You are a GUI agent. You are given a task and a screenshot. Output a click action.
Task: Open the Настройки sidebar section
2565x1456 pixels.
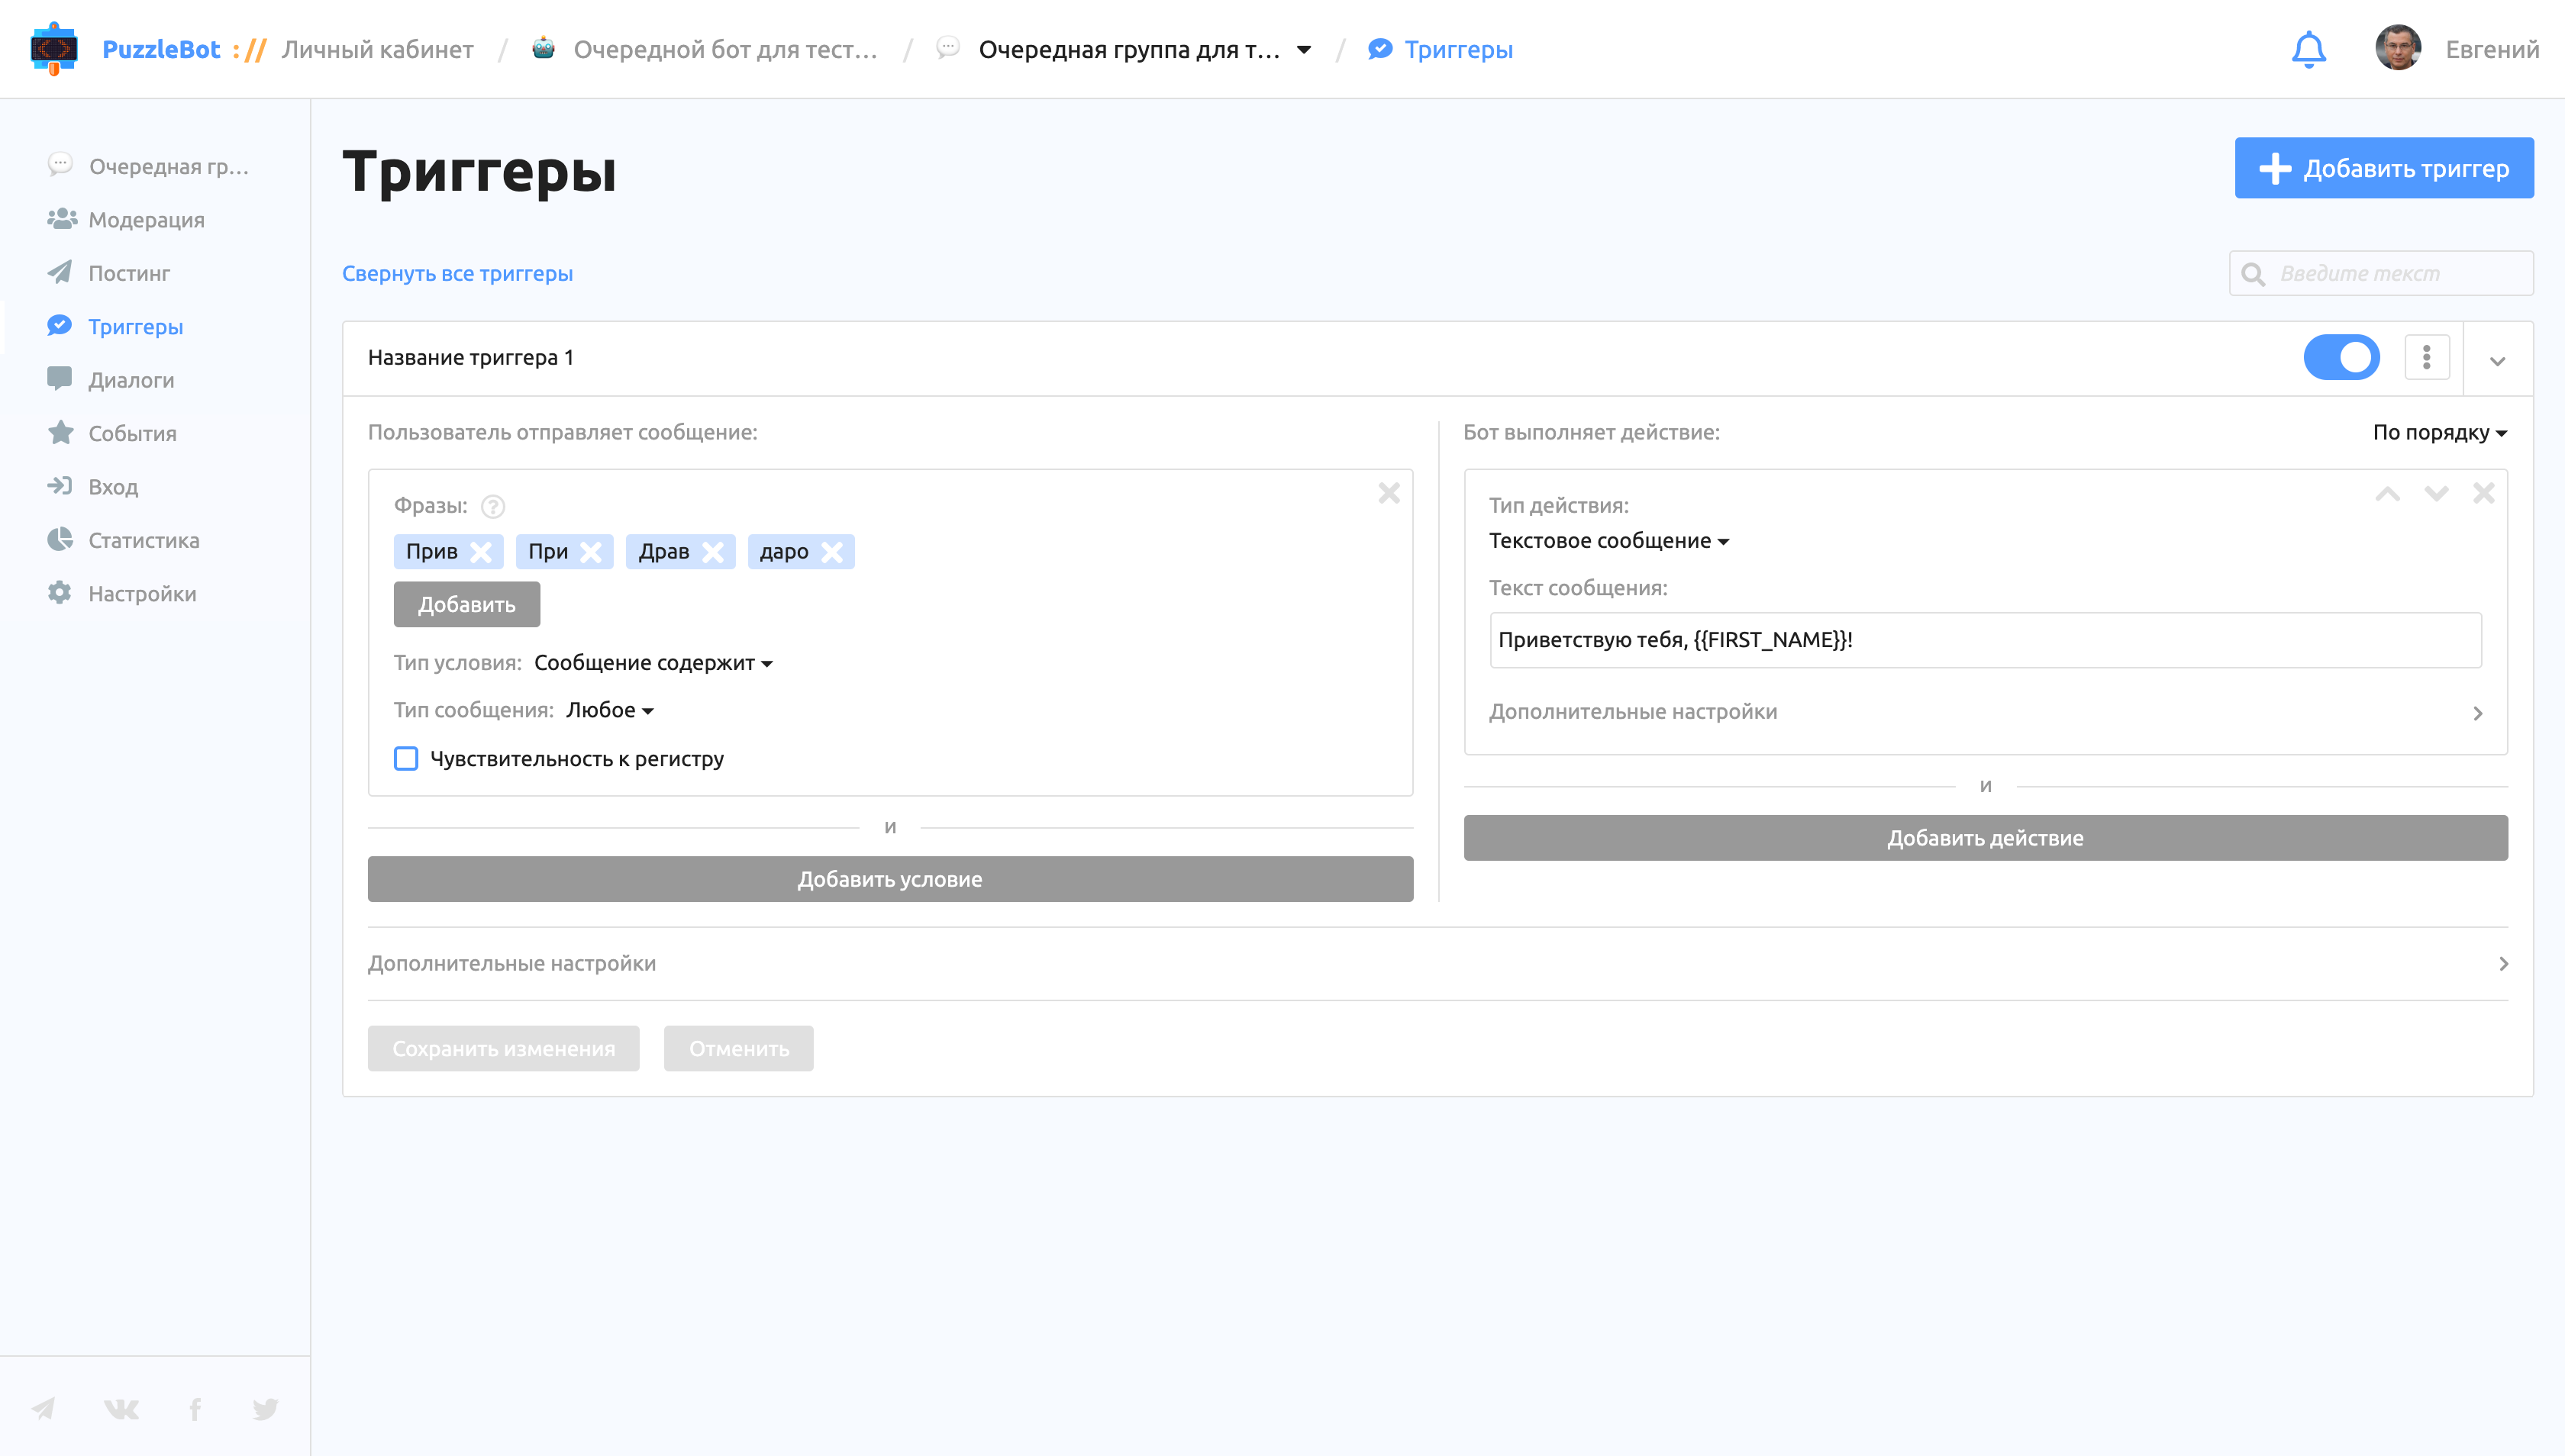click(122, 593)
